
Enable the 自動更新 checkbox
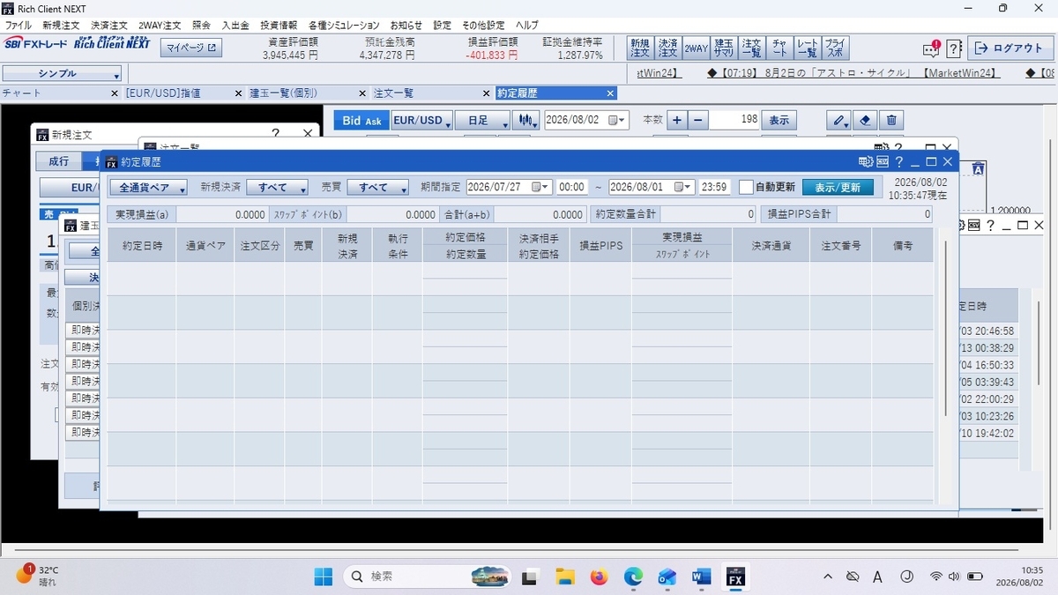pos(746,187)
